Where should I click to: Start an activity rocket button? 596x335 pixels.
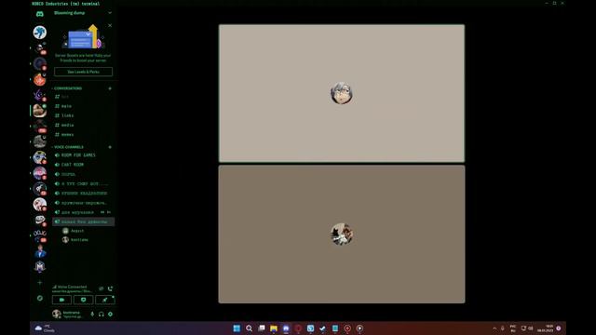[105, 300]
